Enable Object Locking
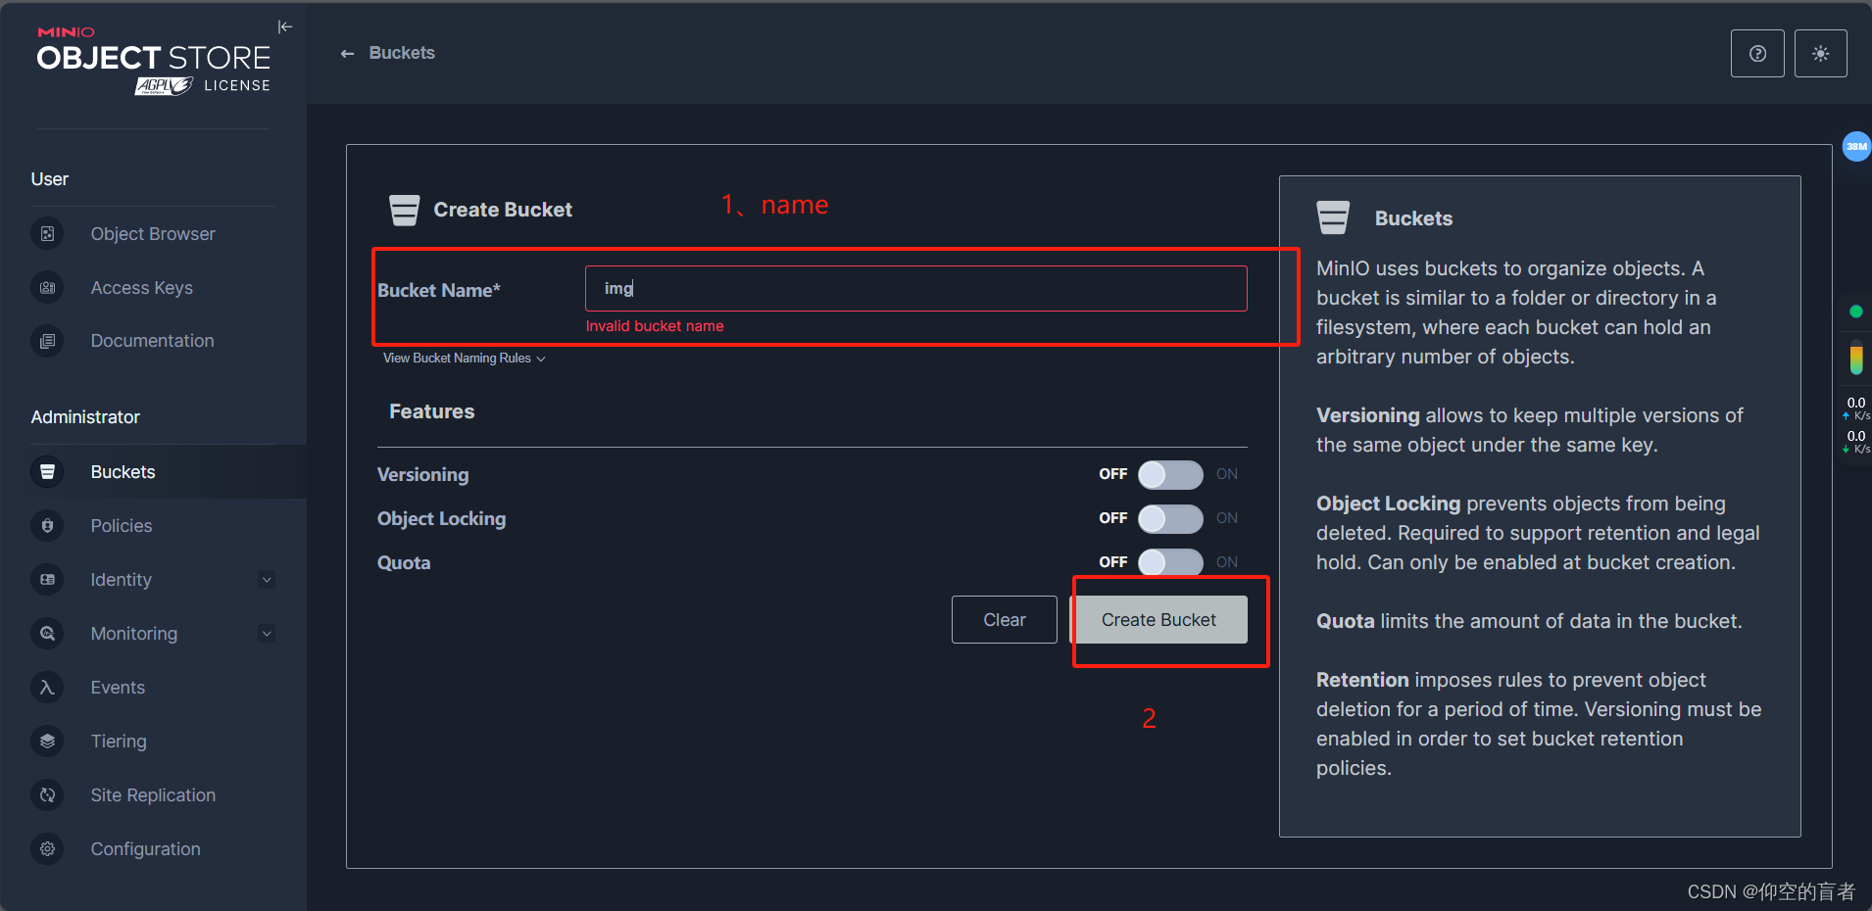Screen dimensions: 1872x911 (x=1171, y=518)
